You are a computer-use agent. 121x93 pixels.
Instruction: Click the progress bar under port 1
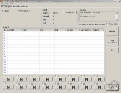tap(8, 82)
